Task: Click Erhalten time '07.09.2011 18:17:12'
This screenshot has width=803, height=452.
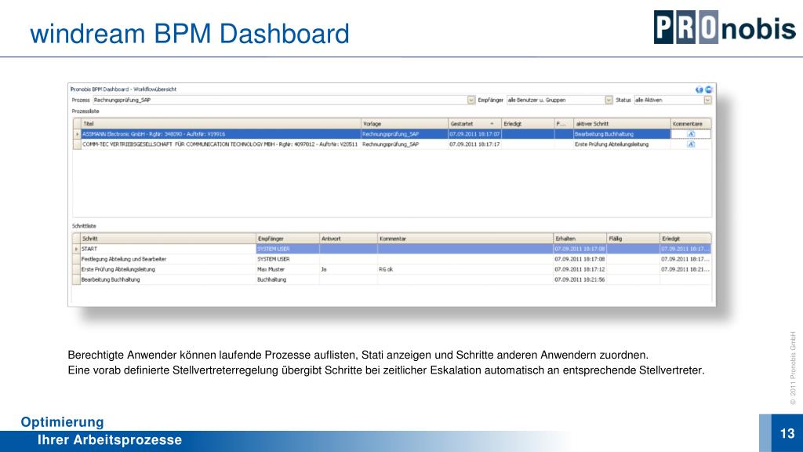Action: [x=580, y=270]
